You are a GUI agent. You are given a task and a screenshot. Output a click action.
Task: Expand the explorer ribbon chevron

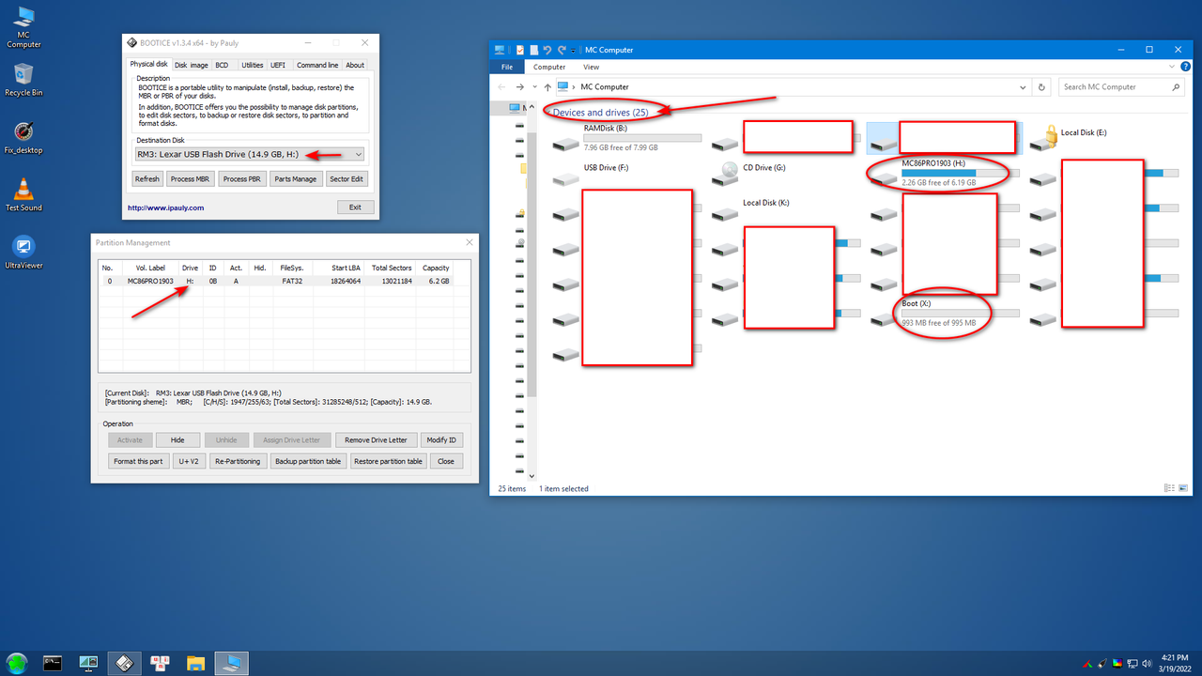point(1174,67)
